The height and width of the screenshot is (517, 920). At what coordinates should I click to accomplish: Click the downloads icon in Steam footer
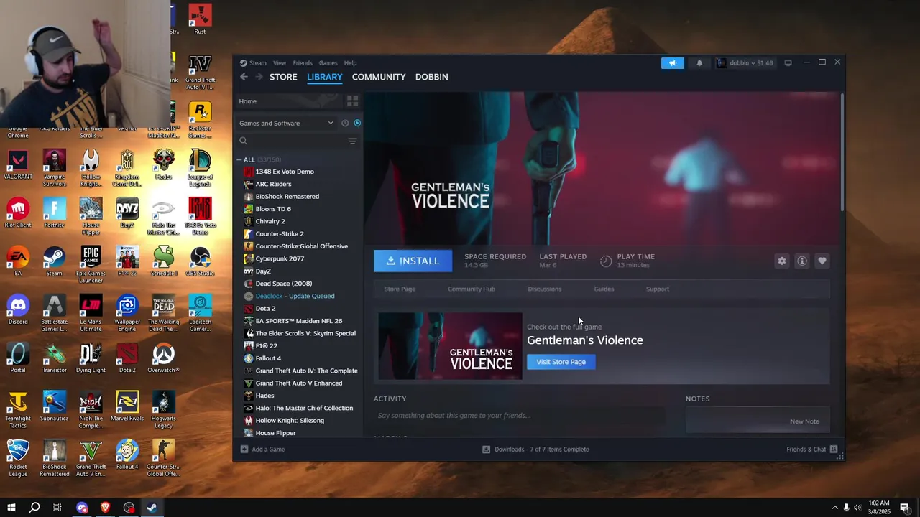[487, 450]
